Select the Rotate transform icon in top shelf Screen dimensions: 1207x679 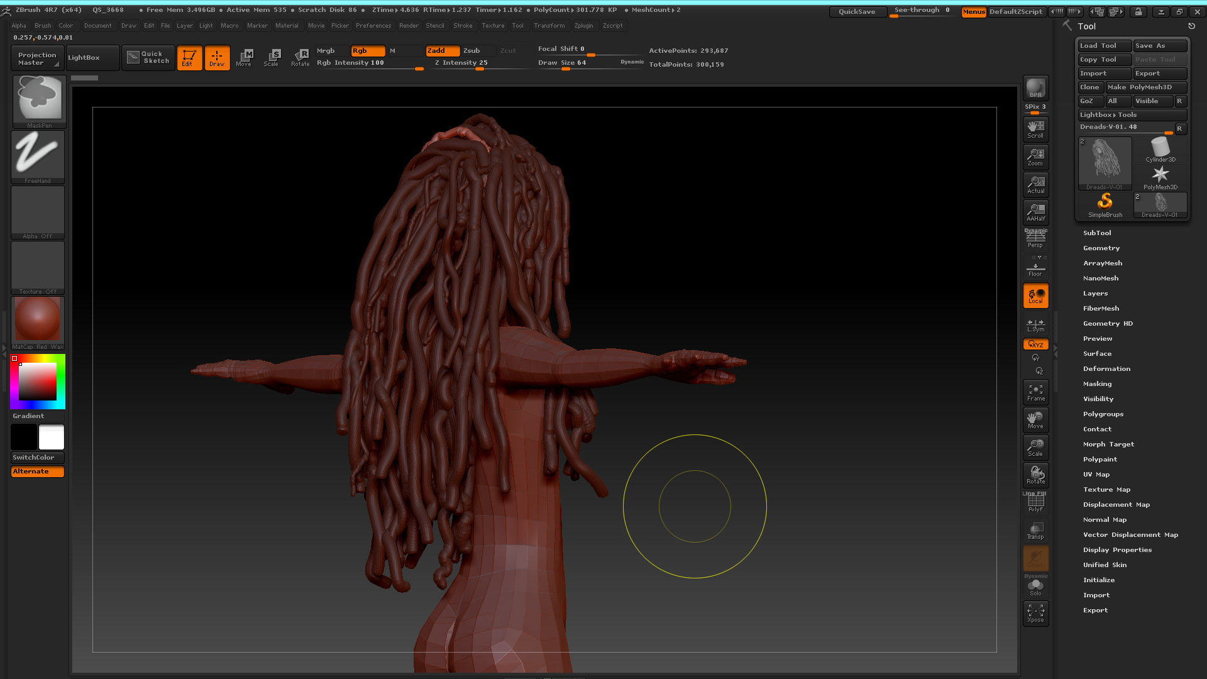tap(300, 57)
